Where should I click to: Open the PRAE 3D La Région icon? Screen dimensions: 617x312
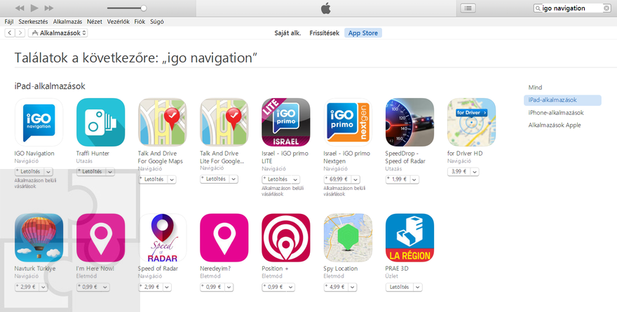click(x=409, y=238)
